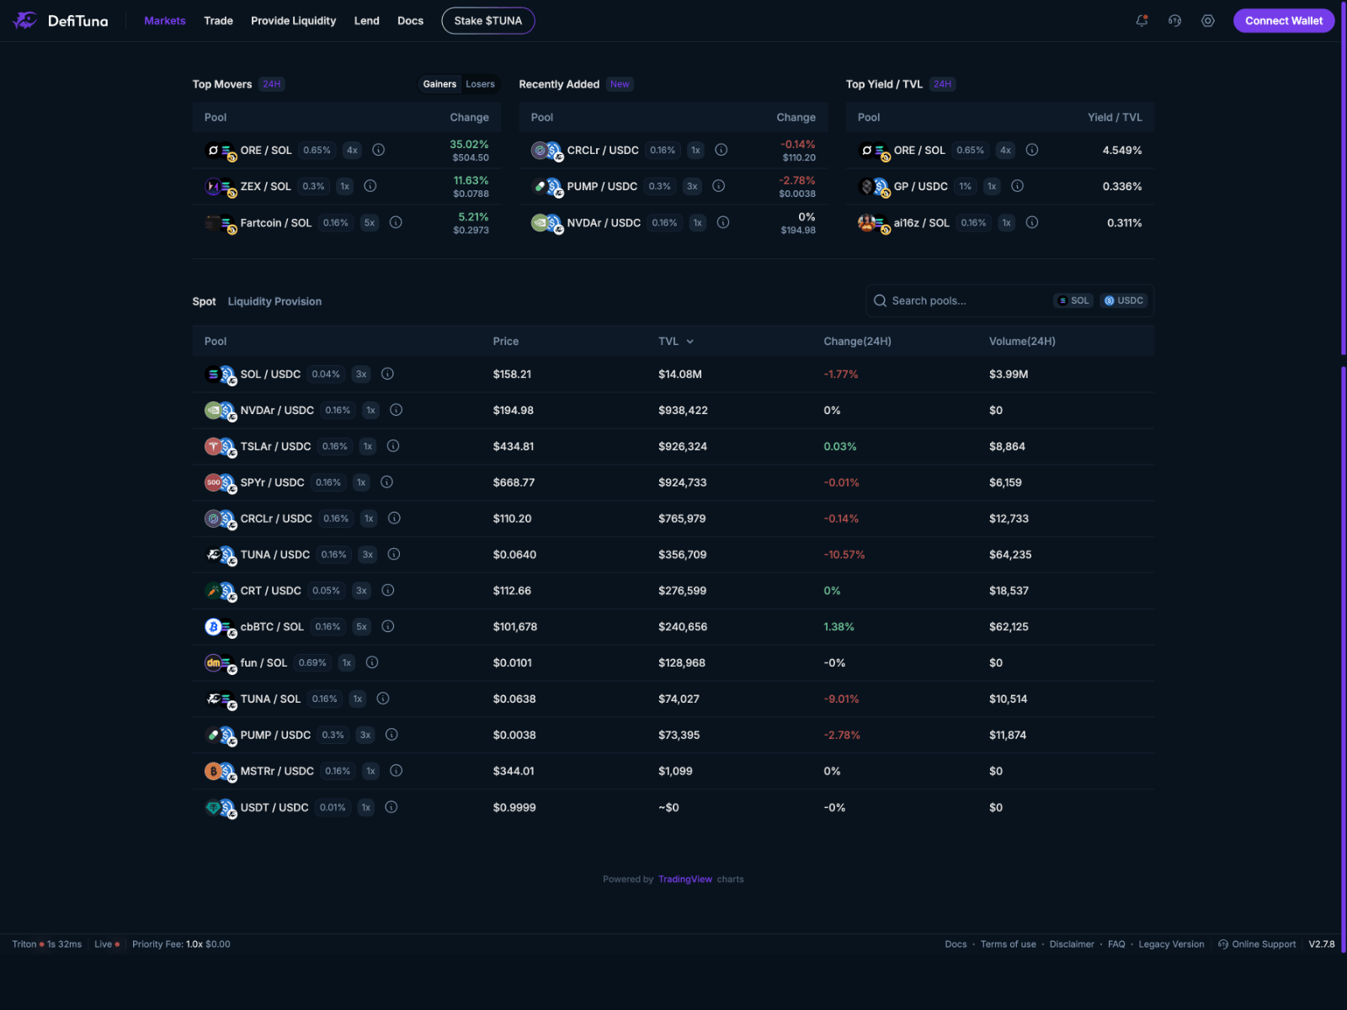Screen dimensions: 1347x1010
Task: Click the Live status indicator
Action: tap(107, 944)
